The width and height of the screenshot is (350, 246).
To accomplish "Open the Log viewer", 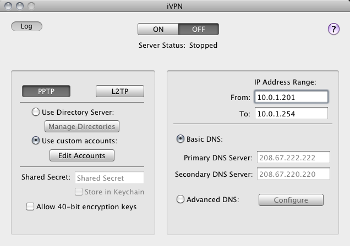I will (26, 26).
